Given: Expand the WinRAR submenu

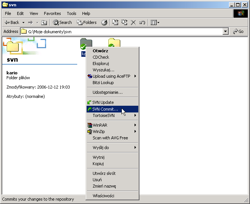Looking at the screenshot, I should click(112, 125).
